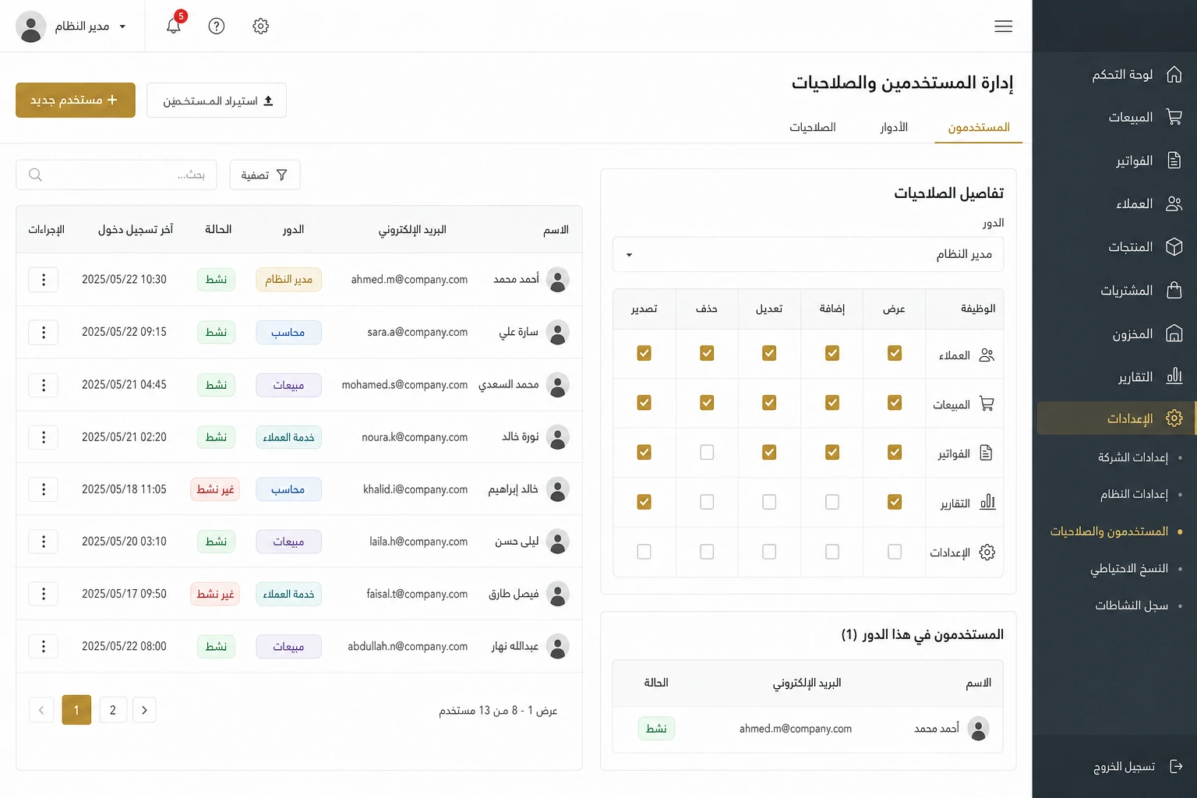Open actions menu for noura.k@company.com row
The image size is (1197, 798).
(44, 437)
